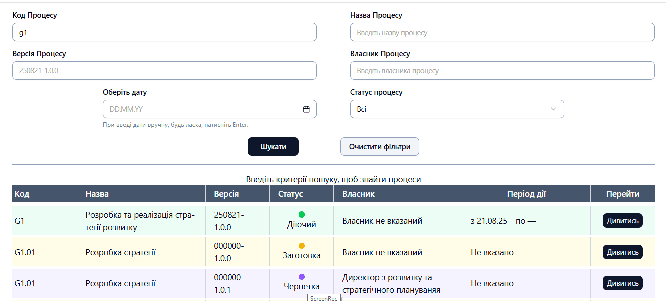Click green status dot for Діючий

[x=302, y=214]
